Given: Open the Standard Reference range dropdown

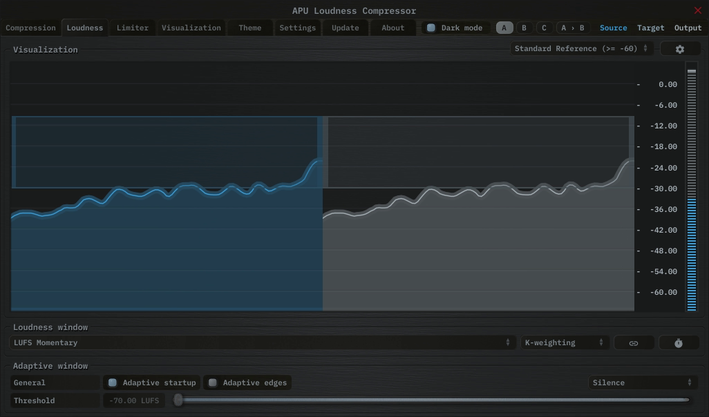Looking at the screenshot, I should (581, 49).
